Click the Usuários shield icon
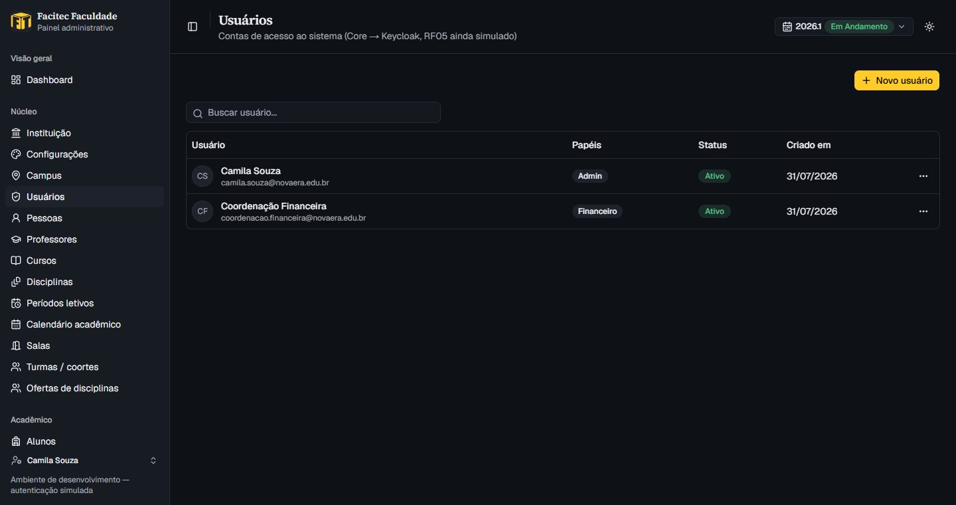 pos(16,197)
